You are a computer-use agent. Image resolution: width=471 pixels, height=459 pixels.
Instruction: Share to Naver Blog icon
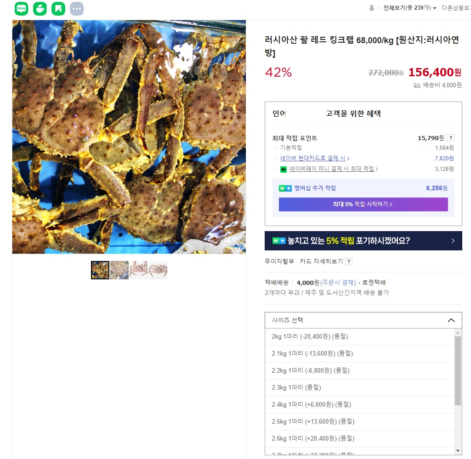(x=21, y=9)
